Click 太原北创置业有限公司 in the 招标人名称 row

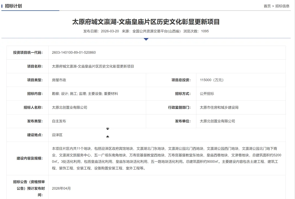click(x=70, y=107)
